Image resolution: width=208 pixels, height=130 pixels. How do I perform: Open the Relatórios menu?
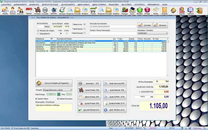click(x=127, y=5)
